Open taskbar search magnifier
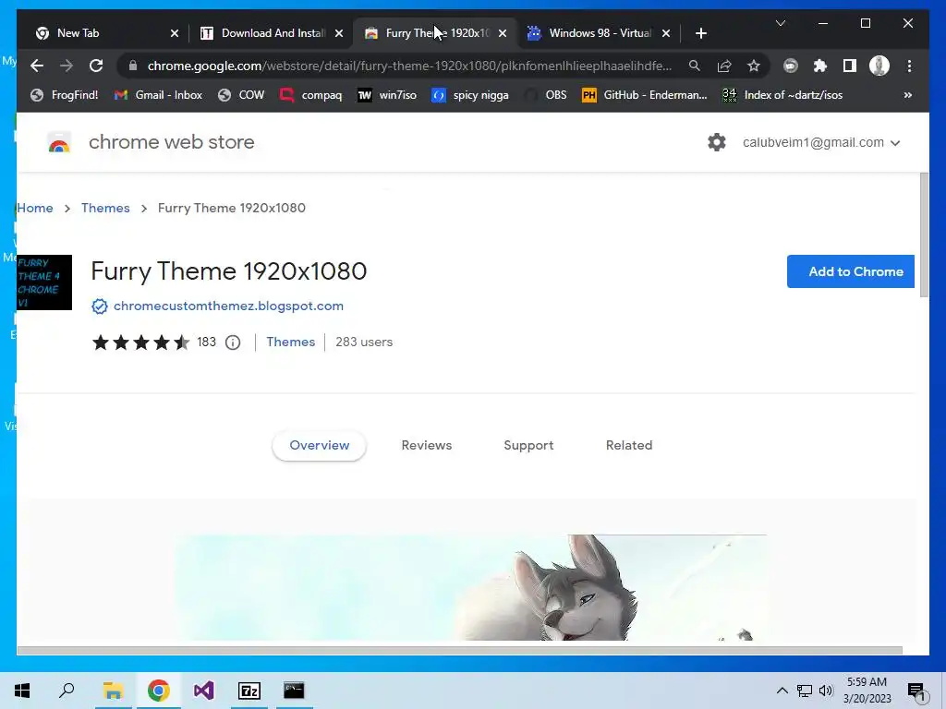The height and width of the screenshot is (709, 946). coord(67,691)
